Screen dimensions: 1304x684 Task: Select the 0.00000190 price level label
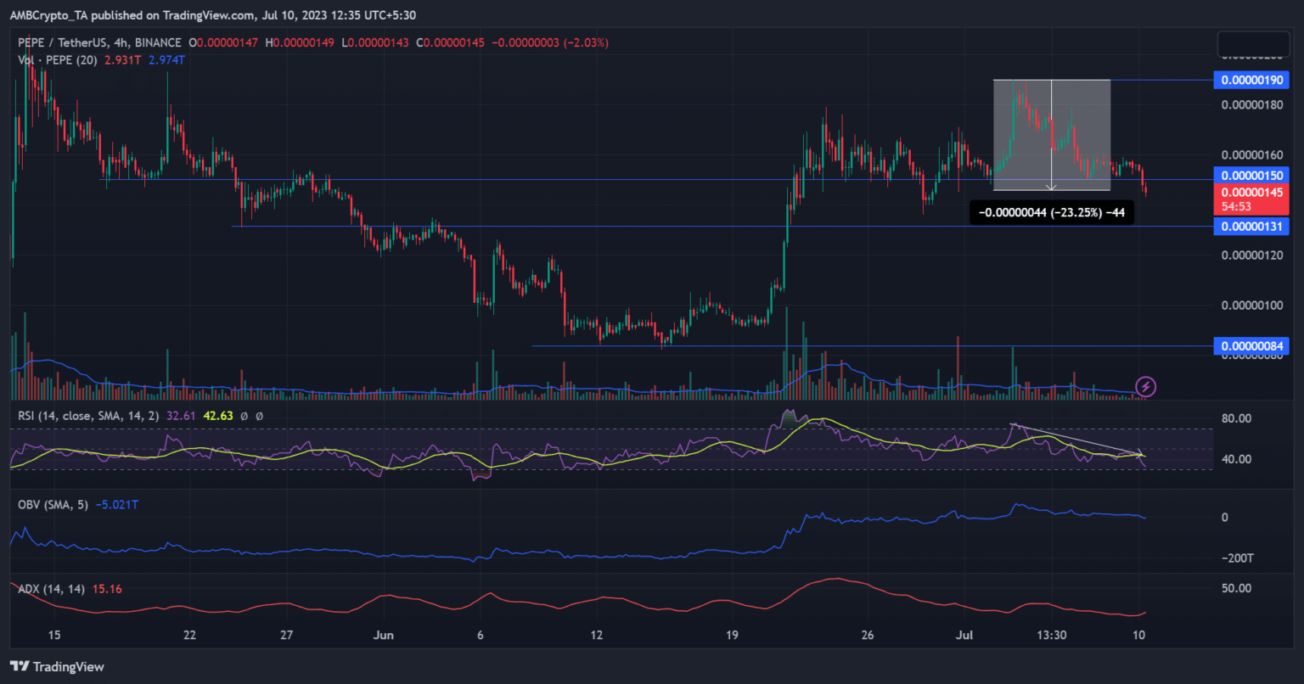tap(1251, 81)
